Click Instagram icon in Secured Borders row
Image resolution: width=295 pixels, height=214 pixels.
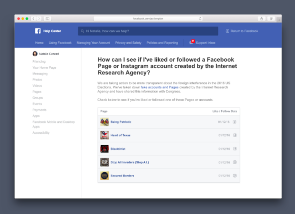click(235, 176)
